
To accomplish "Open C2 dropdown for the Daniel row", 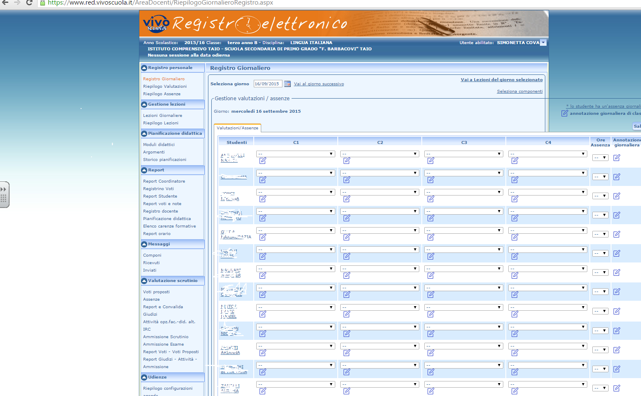I will pyautogui.click(x=380, y=307).
